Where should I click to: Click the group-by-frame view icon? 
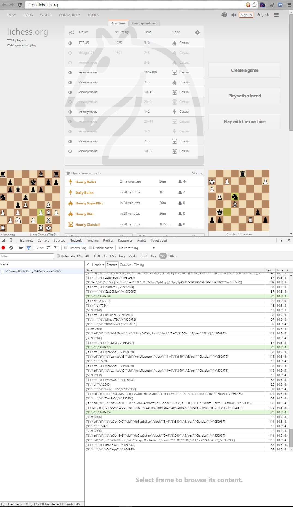point(56,248)
